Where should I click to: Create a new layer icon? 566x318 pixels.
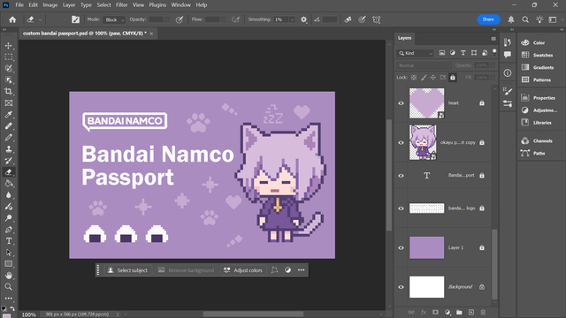[471, 312]
